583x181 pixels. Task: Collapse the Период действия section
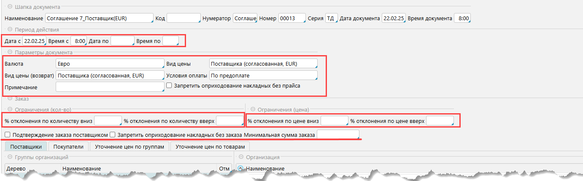pos(9,29)
